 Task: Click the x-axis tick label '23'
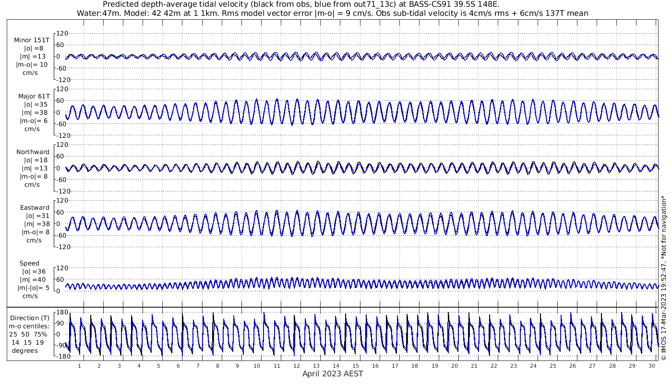[x=513, y=366]
